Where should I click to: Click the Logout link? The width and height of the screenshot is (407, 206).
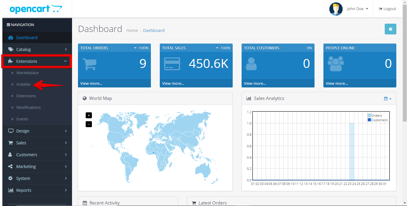[x=387, y=9]
